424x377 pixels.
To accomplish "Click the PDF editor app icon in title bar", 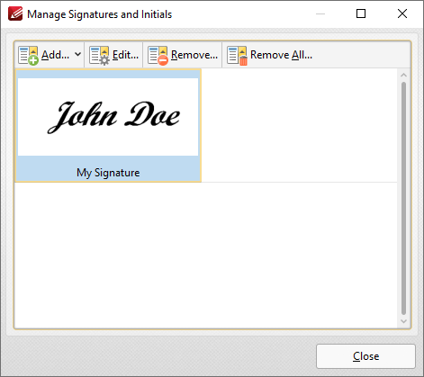I will (x=15, y=13).
